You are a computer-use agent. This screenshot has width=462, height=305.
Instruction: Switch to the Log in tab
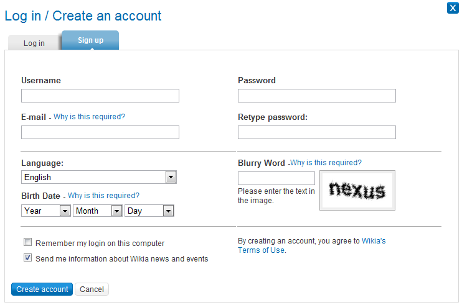tap(34, 43)
